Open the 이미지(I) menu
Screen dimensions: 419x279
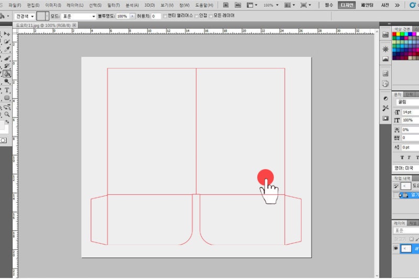(53, 5)
